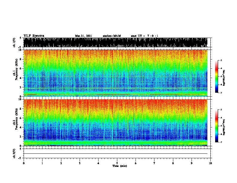This screenshot has width=237, height=183.
Task: Select the ch.2 color bar log(PSD) label
Action: click(x=224, y=127)
